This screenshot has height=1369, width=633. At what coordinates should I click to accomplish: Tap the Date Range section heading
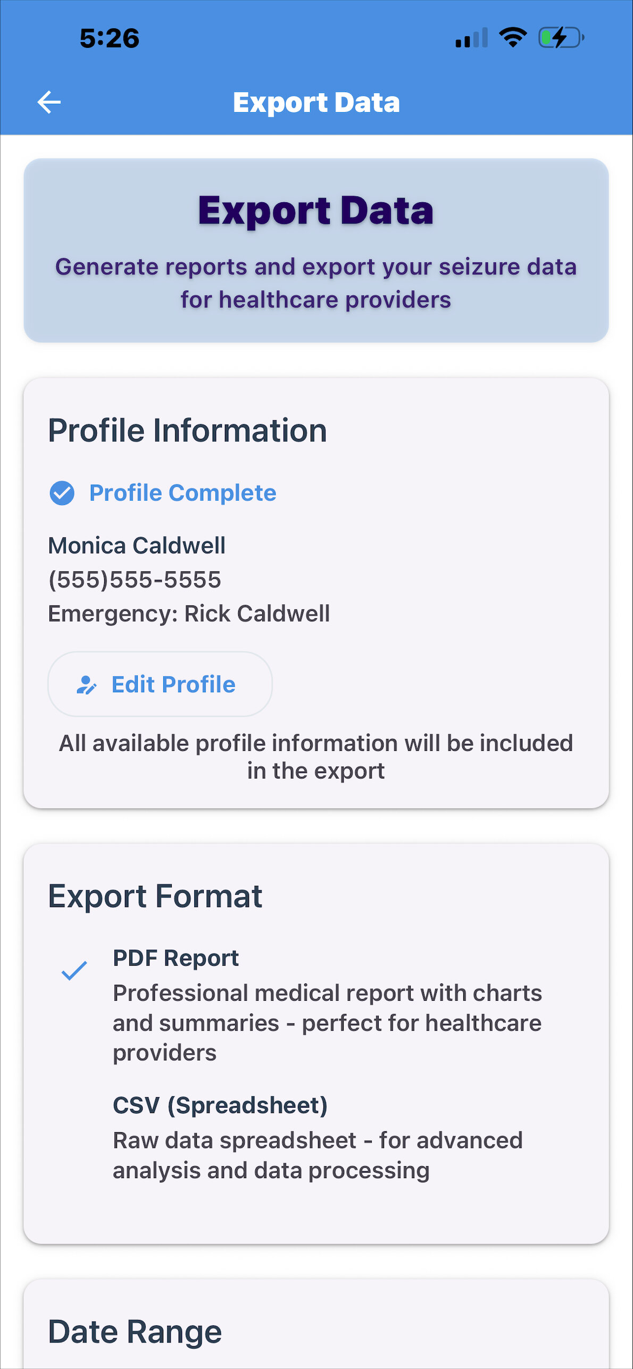tap(135, 1332)
